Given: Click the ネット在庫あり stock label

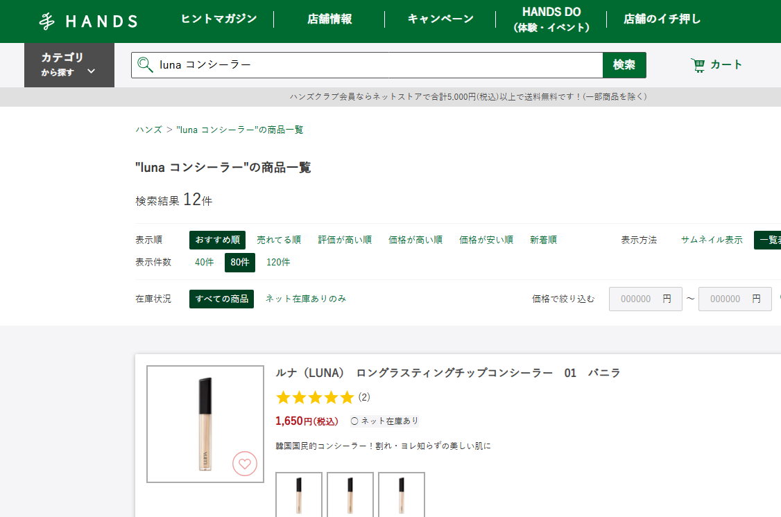Looking at the screenshot, I should pos(384,421).
